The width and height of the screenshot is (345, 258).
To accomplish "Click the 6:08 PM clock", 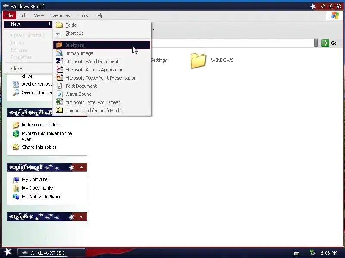I will point(329,253).
